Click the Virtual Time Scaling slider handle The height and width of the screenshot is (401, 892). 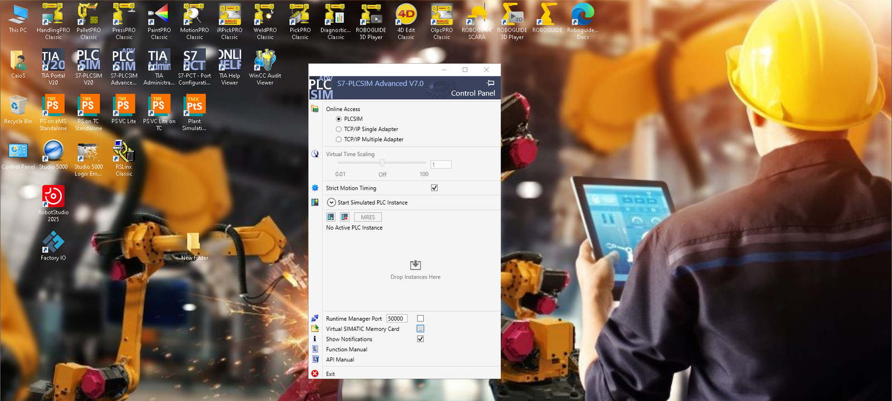(x=382, y=163)
